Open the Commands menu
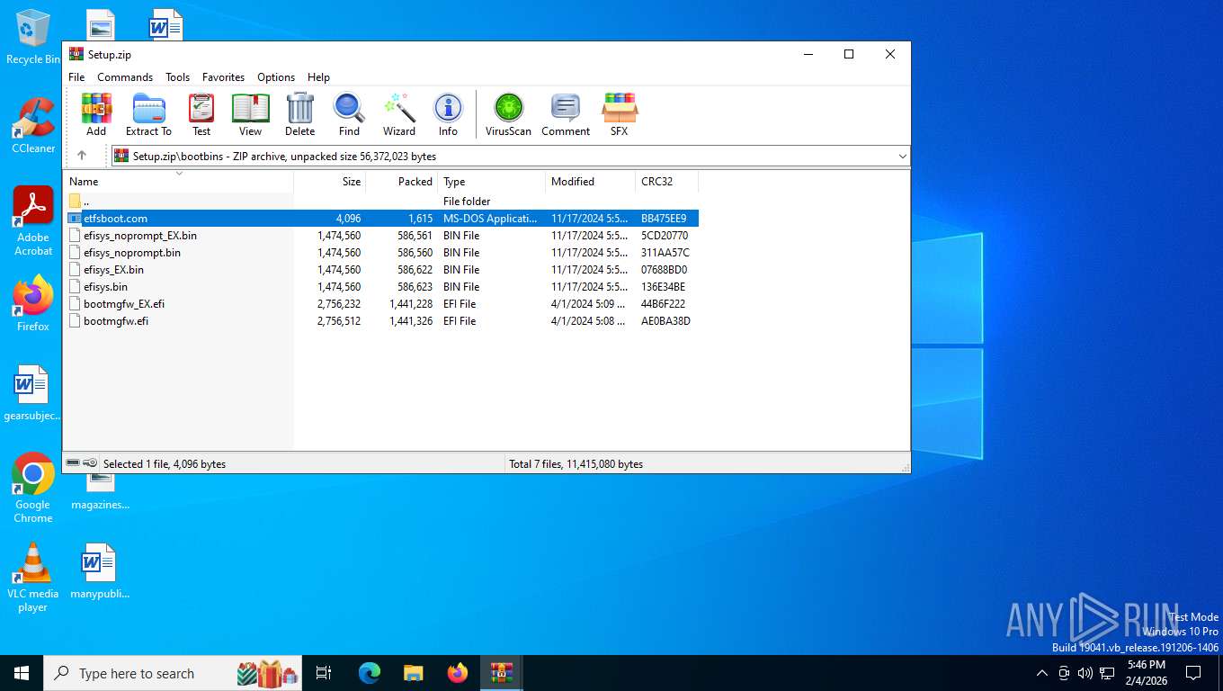The height and width of the screenshot is (691, 1223). tap(125, 77)
